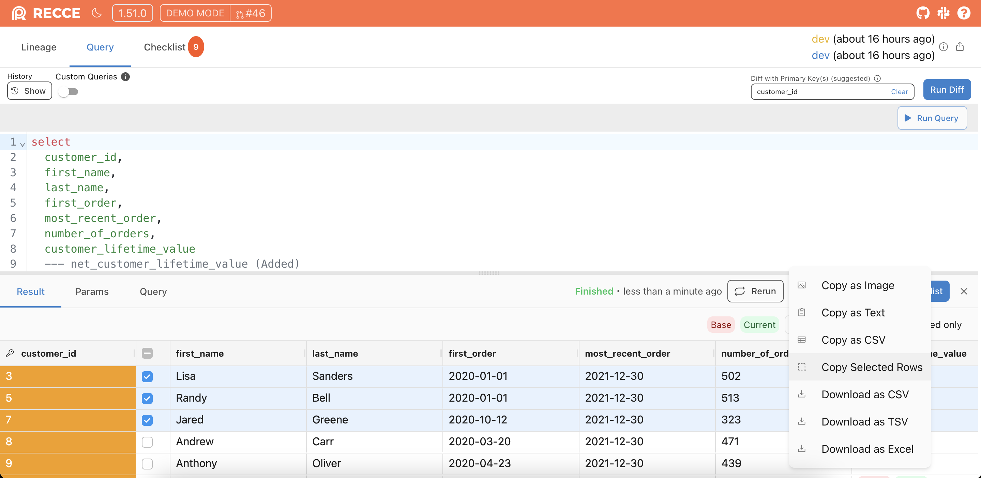Click the cell 2020-10-12
Image resolution: width=981 pixels, height=478 pixels.
coord(511,420)
